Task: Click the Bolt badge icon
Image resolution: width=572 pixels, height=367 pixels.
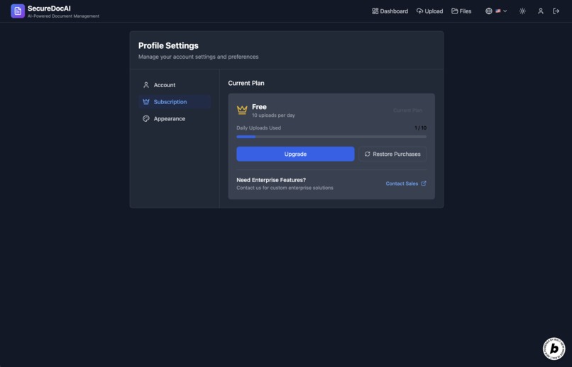Action: coord(554,349)
